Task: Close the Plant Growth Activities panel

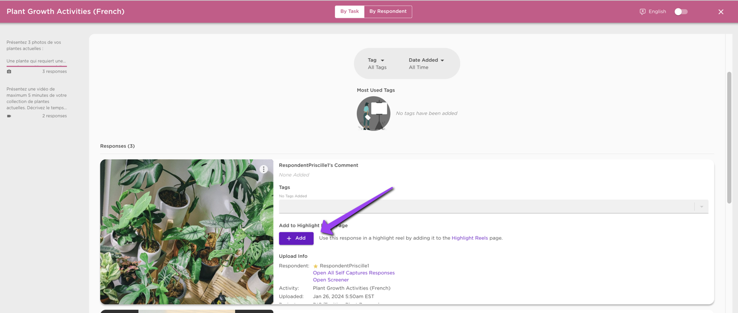Action: (x=721, y=11)
